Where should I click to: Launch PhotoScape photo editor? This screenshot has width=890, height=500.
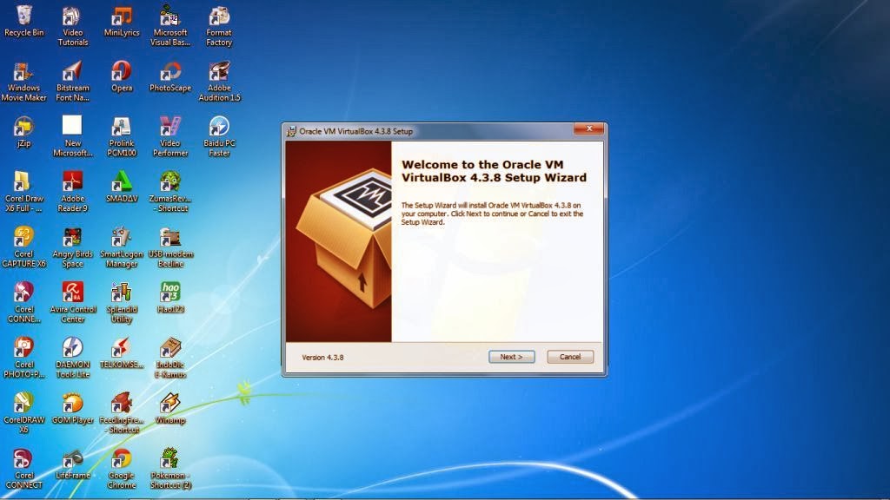pos(169,74)
